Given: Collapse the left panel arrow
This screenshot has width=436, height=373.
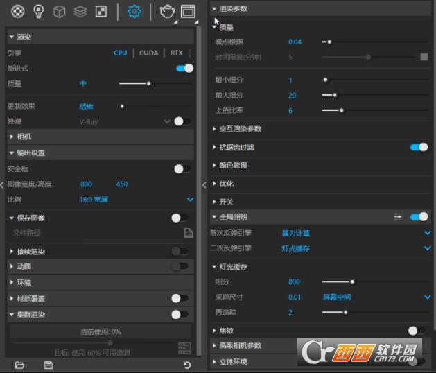Looking at the screenshot, I should 2,185.
